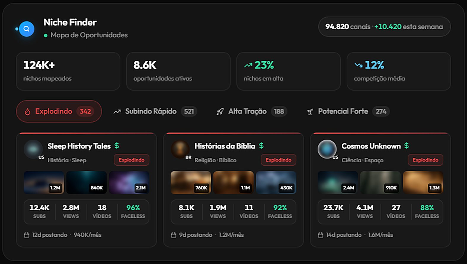Click the calendar icon next to 14d postando
Screen dimensions: 467x264
point(321,235)
